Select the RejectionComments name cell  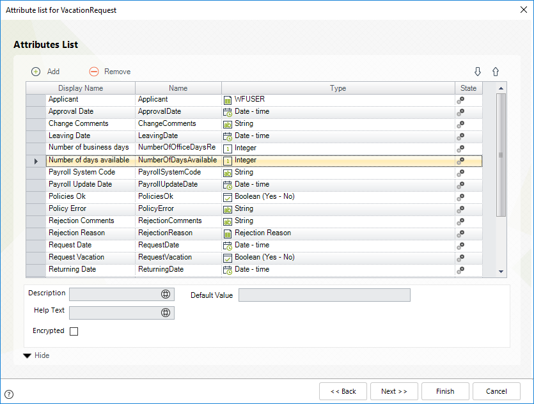tap(178, 221)
